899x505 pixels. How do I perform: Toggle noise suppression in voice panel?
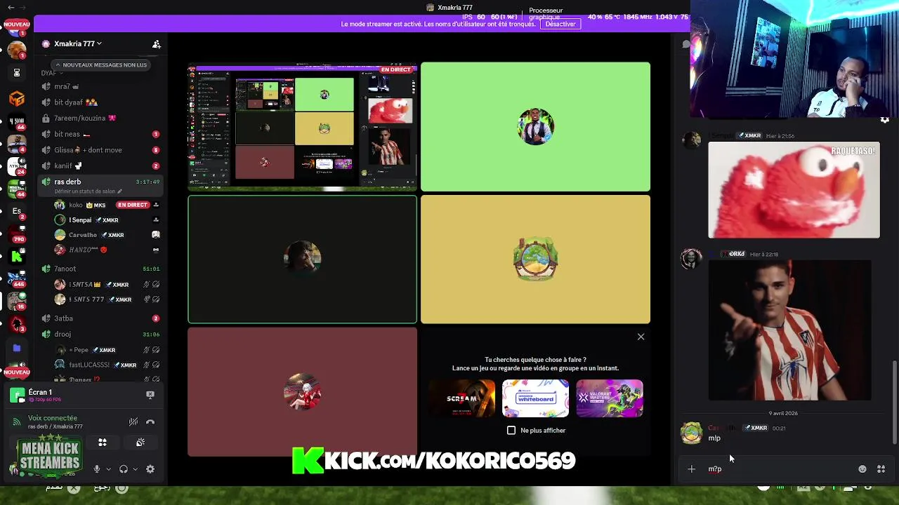(x=133, y=422)
